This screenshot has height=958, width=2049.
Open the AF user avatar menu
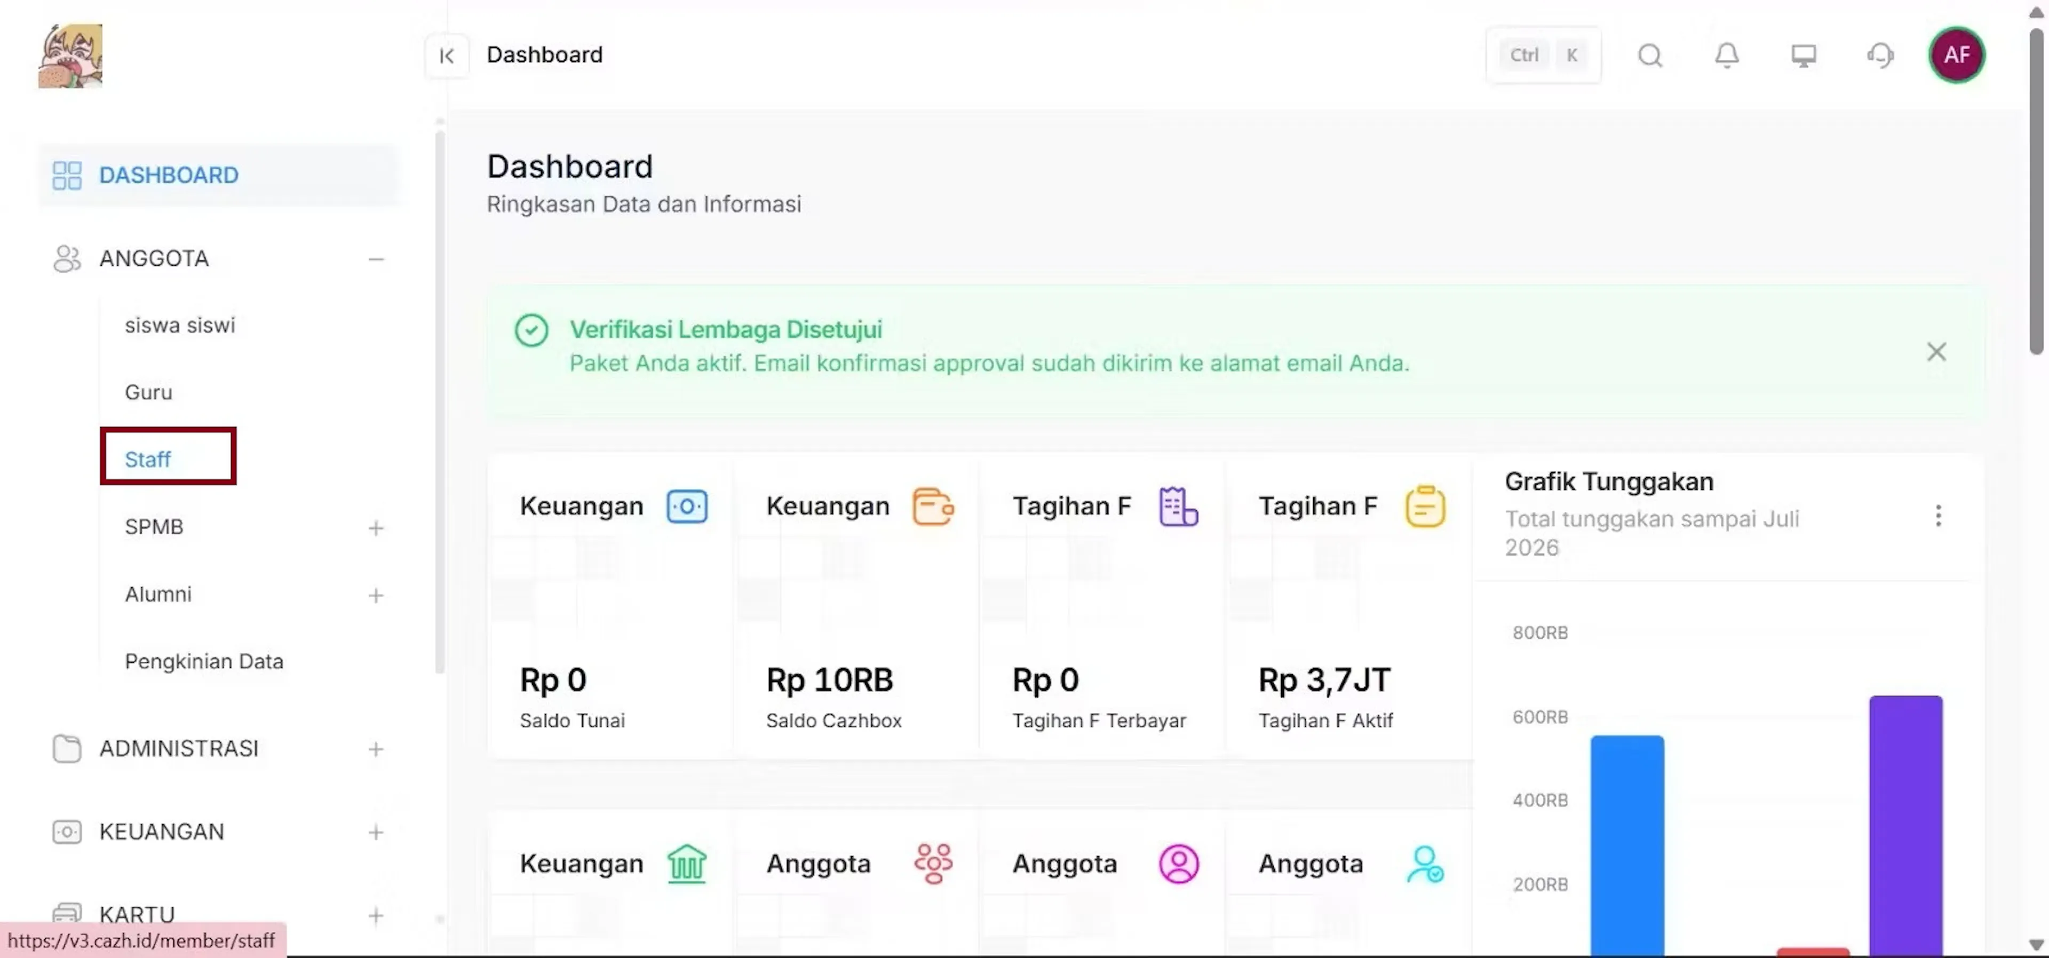click(x=1957, y=55)
